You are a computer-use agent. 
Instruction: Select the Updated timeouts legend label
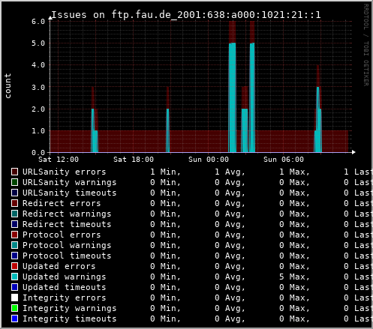pos(65,287)
